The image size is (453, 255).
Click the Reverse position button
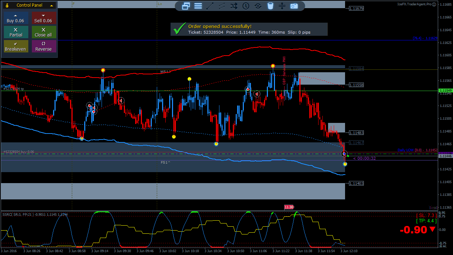coord(44,46)
